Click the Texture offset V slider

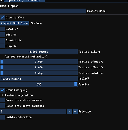pos(39,67)
